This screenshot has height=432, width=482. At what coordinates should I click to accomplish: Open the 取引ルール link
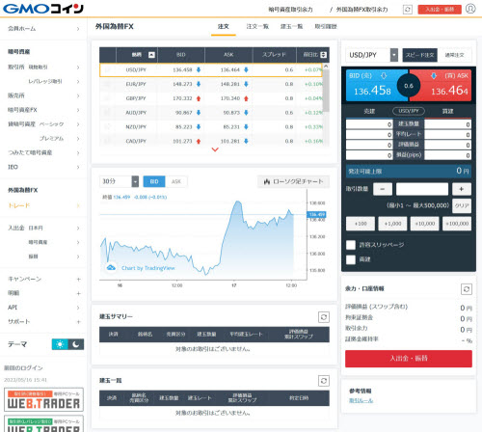[361, 400]
